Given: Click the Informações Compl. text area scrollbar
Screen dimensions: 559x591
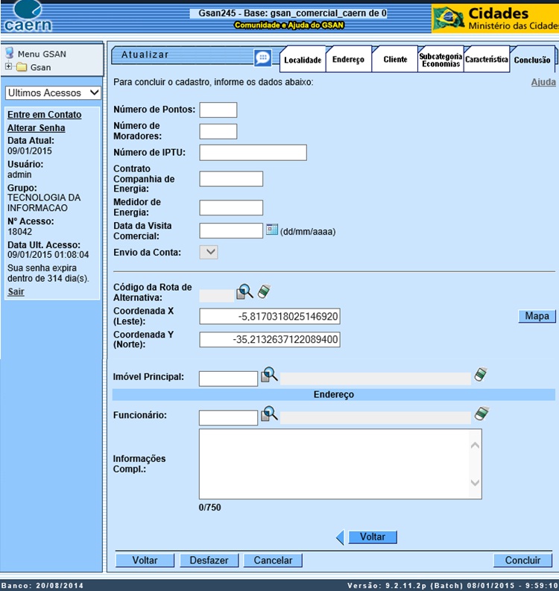Looking at the screenshot, I should [x=475, y=464].
